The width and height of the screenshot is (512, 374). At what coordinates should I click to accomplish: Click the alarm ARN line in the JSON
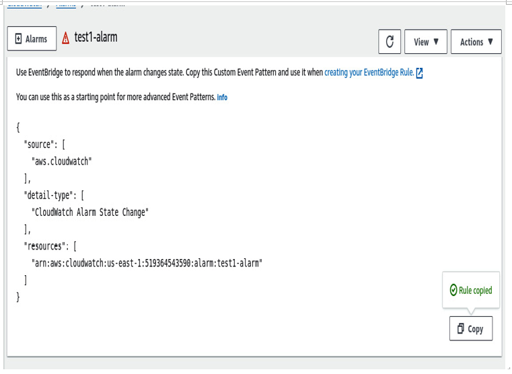(x=147, y=263)
